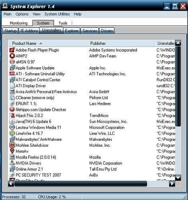Click the CPU Usage: 2 % status entry
Screen dimensions: 188x200
point(52,197)
